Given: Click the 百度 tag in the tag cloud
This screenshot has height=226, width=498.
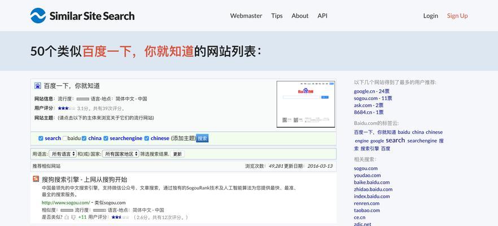Looking at the screenshot, I should point(386,149).
